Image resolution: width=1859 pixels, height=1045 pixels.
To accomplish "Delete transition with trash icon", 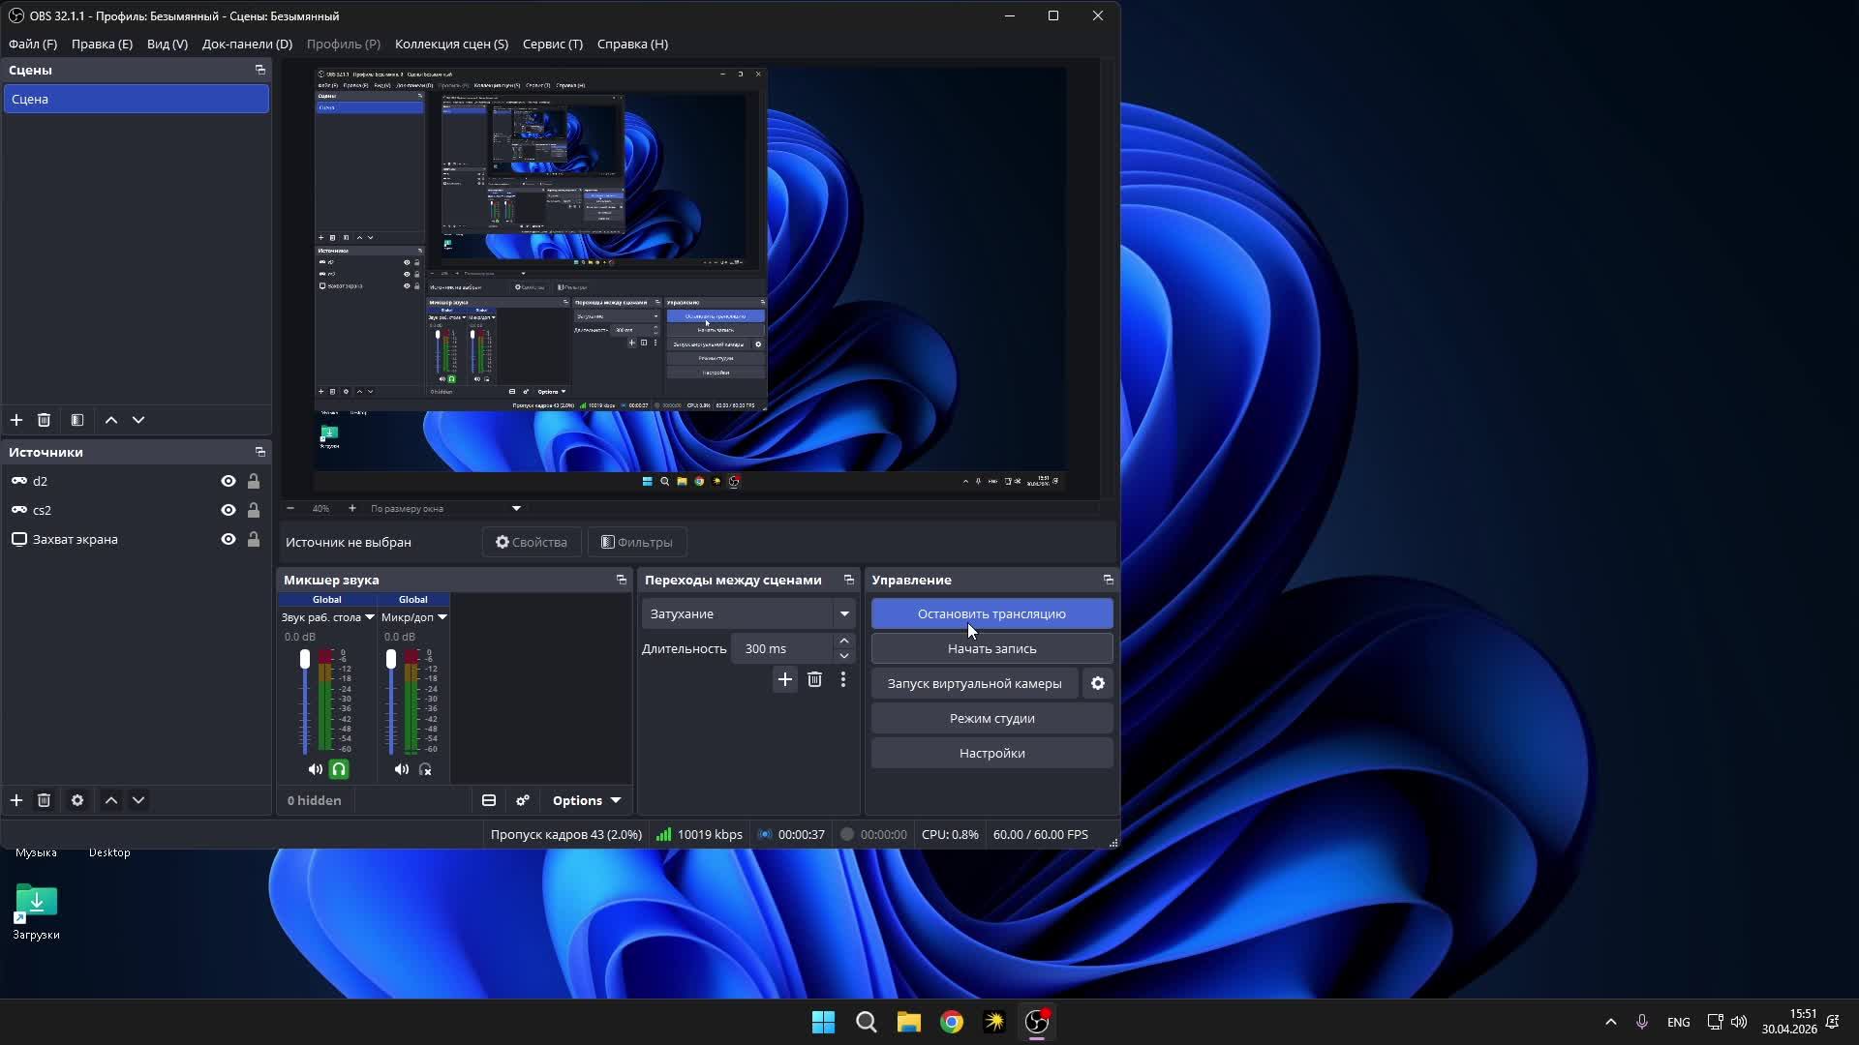I will tap(814, 679).
